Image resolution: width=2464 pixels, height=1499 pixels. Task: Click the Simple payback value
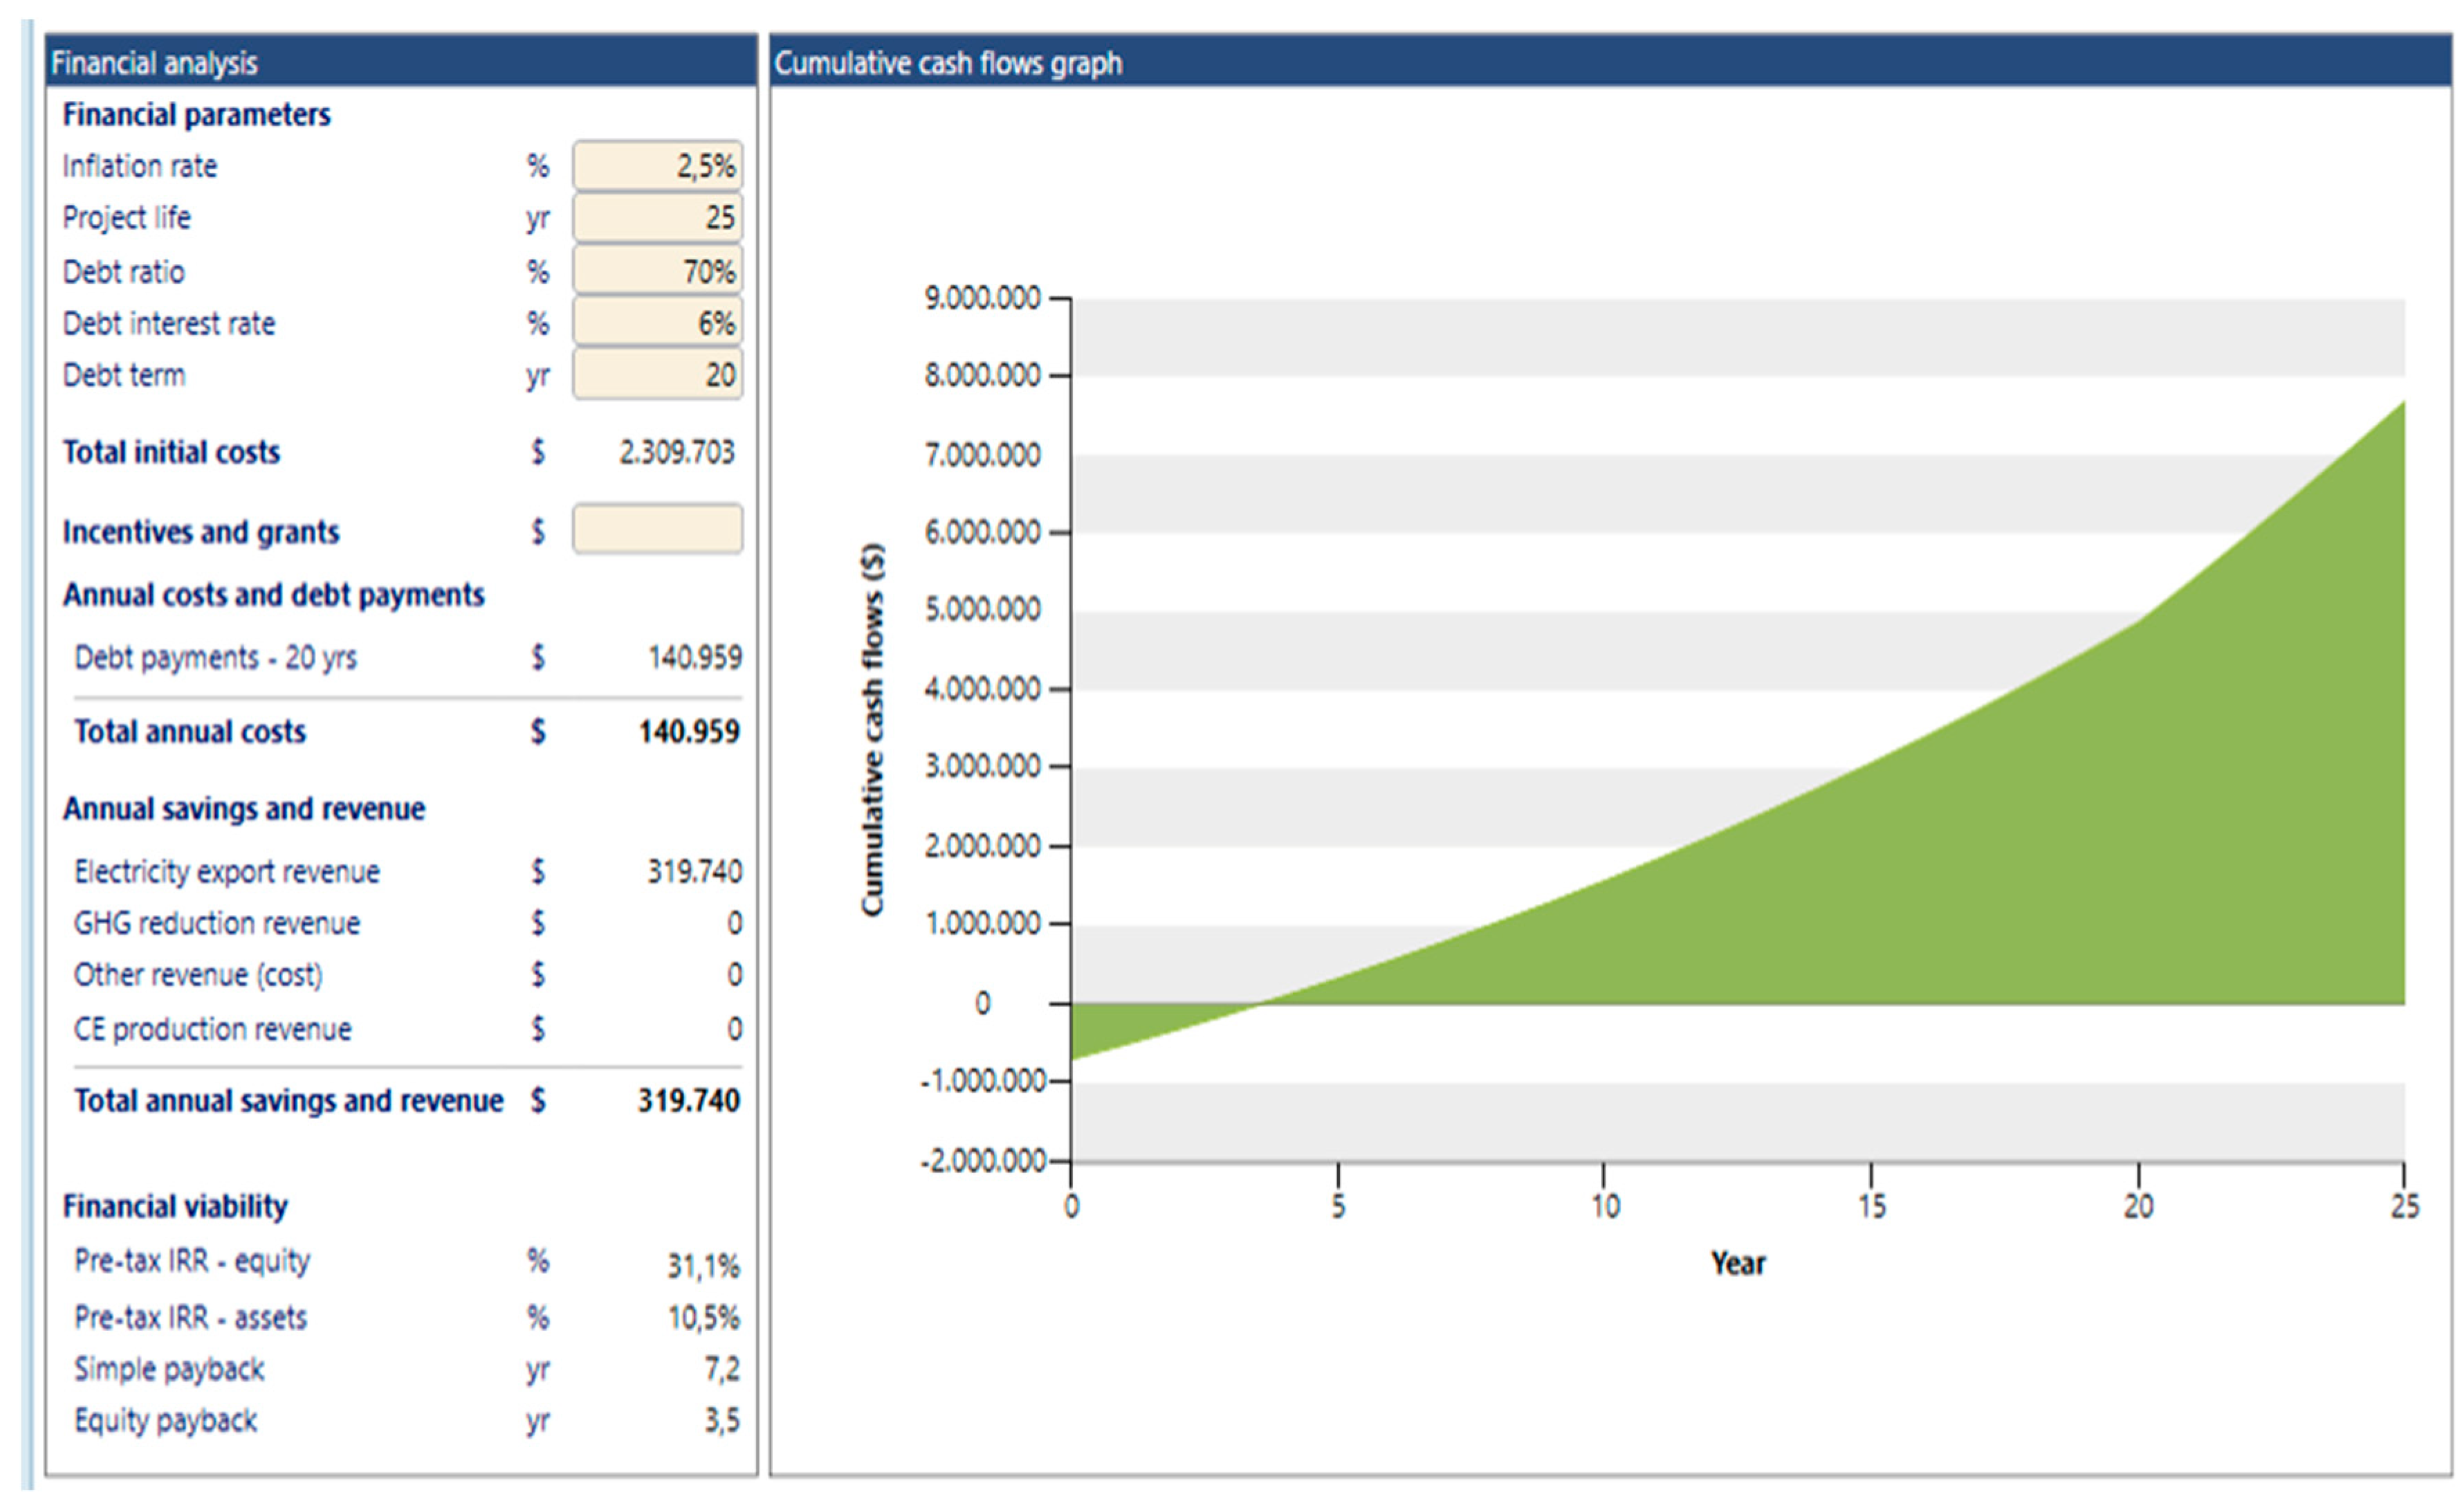pos(721,1368)
